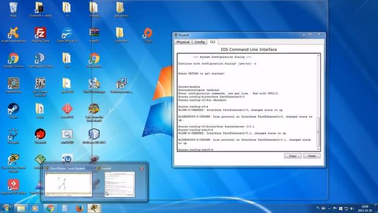
Task: Select the WinRAR archive desktop icon
Action: pos(94,35)
